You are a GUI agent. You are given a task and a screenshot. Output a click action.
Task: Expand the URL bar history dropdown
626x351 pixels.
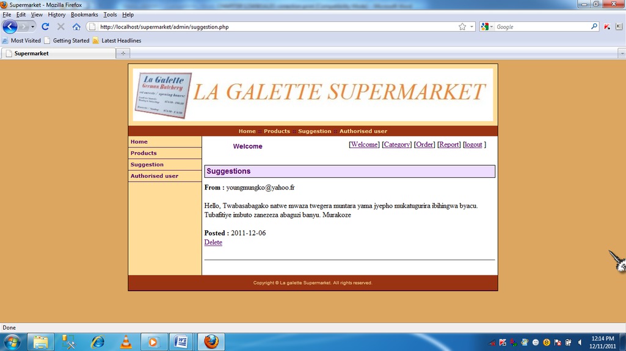[472, 27]
